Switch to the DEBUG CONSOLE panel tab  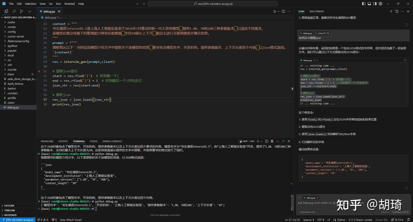pos(112,141)
